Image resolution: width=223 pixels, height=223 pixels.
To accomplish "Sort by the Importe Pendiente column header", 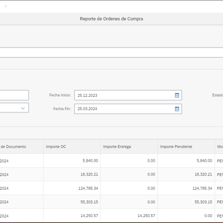I will [x=186, y=147].
